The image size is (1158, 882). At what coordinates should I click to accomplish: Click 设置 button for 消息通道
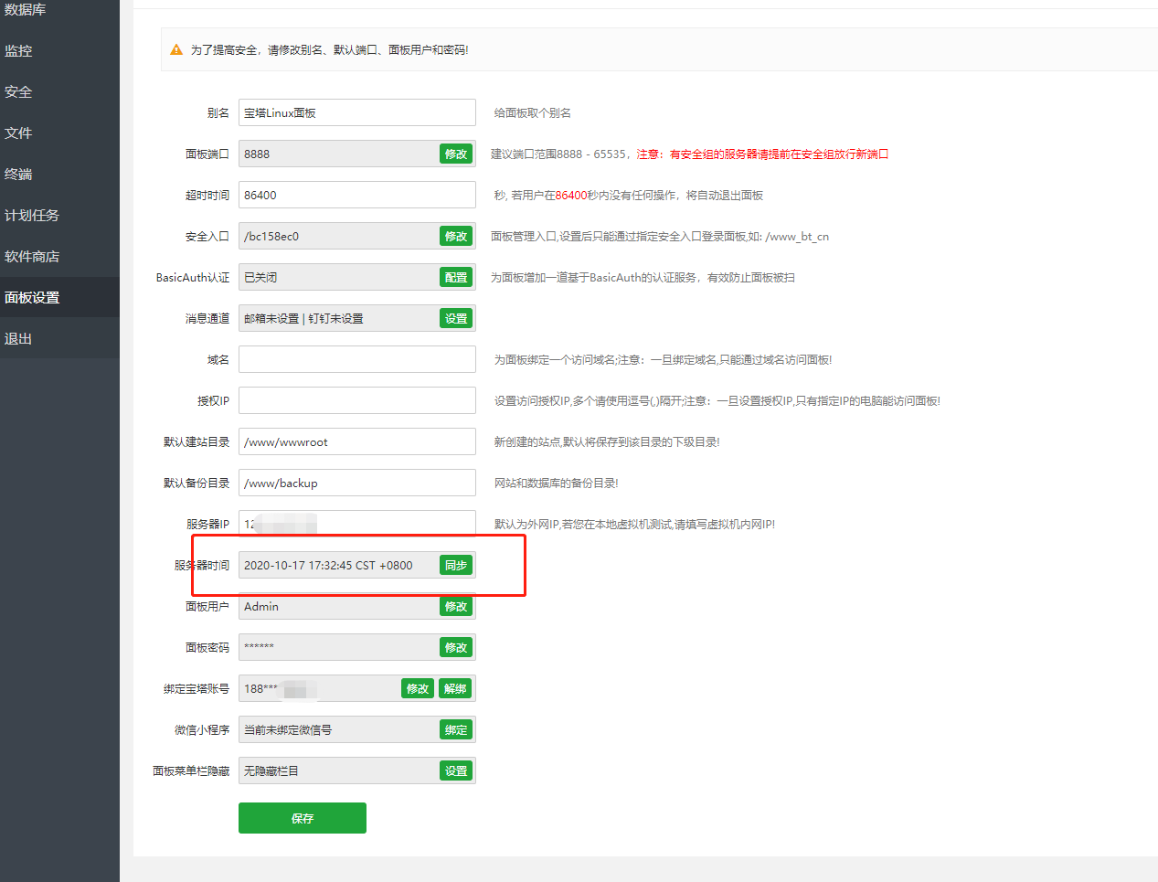(x=456, y=318)
